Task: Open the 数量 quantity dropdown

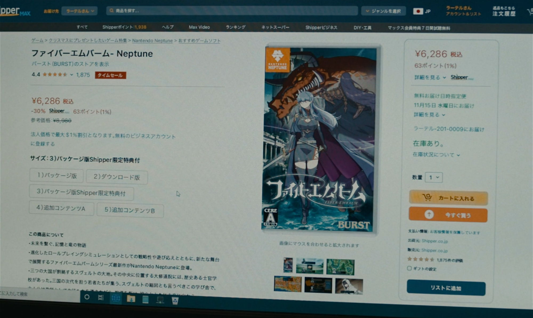Action: [434, 177]
